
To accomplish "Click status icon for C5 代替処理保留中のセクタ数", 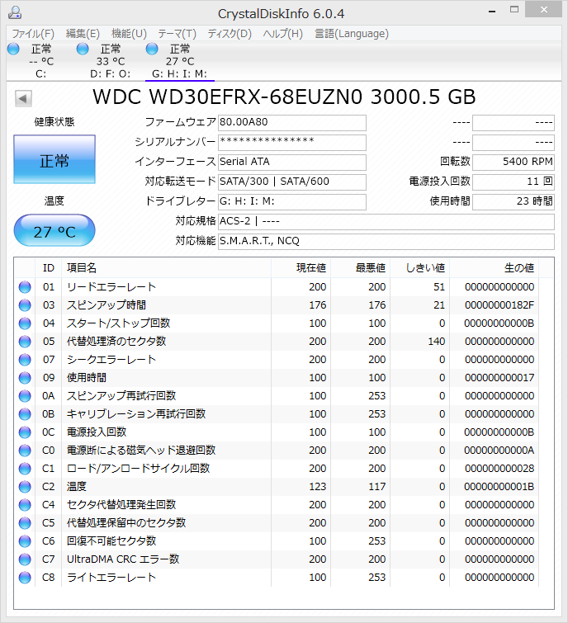I will (x=25, y=523).
